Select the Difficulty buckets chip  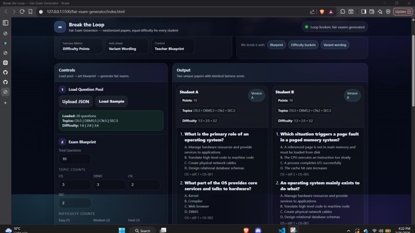click(303, 45)
